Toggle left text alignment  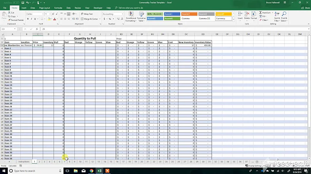[61, 19]
